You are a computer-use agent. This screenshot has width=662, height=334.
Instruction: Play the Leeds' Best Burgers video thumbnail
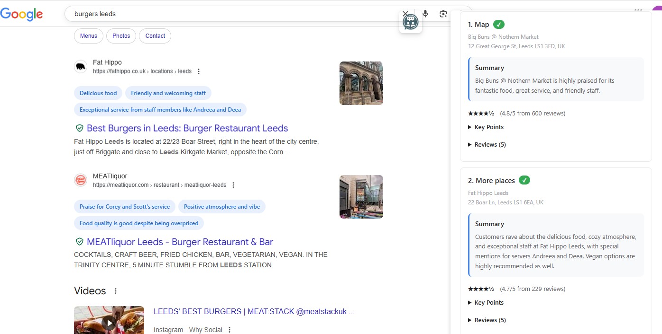[x=109, y=322]
